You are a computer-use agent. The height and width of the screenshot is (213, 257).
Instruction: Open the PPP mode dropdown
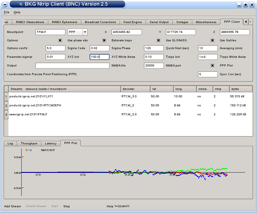click(85, 32)
